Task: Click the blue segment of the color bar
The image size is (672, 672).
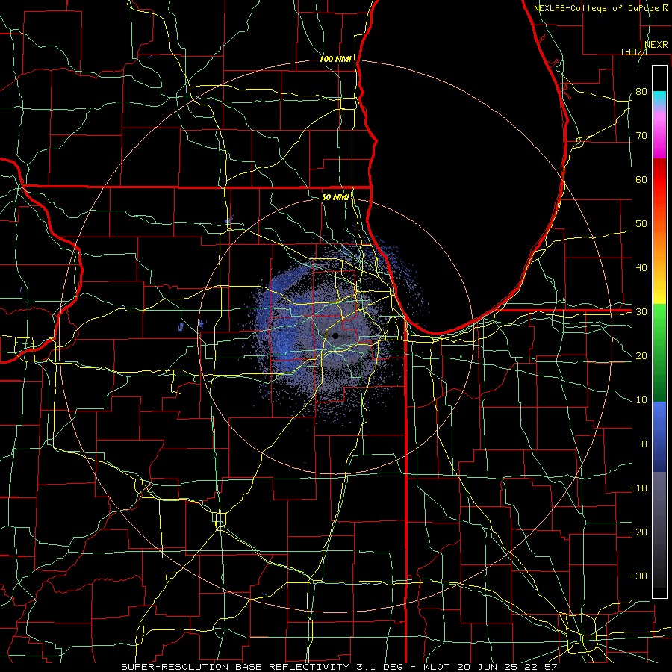Action: (x=659, y=435)
